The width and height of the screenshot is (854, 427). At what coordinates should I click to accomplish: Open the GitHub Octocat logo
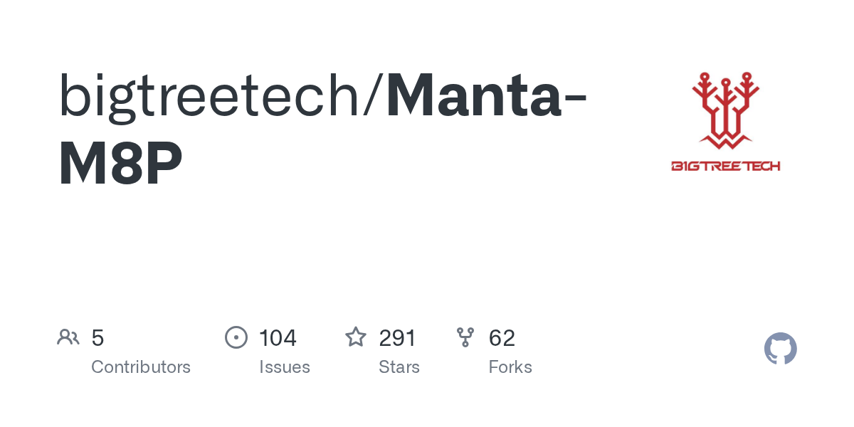(781, 349)
